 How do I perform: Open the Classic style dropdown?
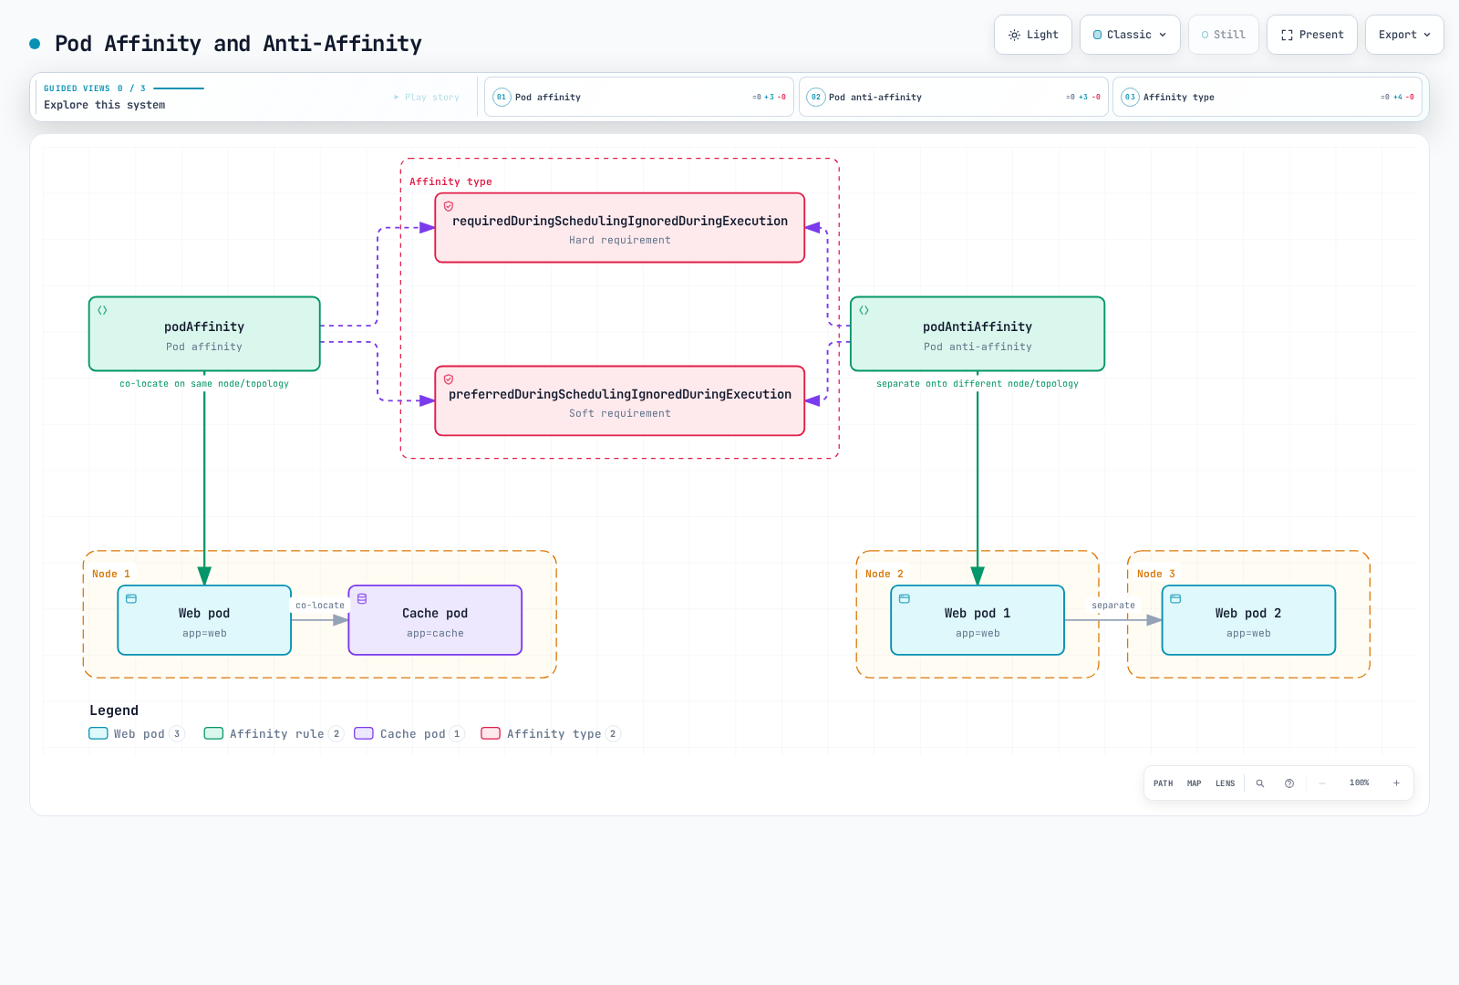point(1130,35)
